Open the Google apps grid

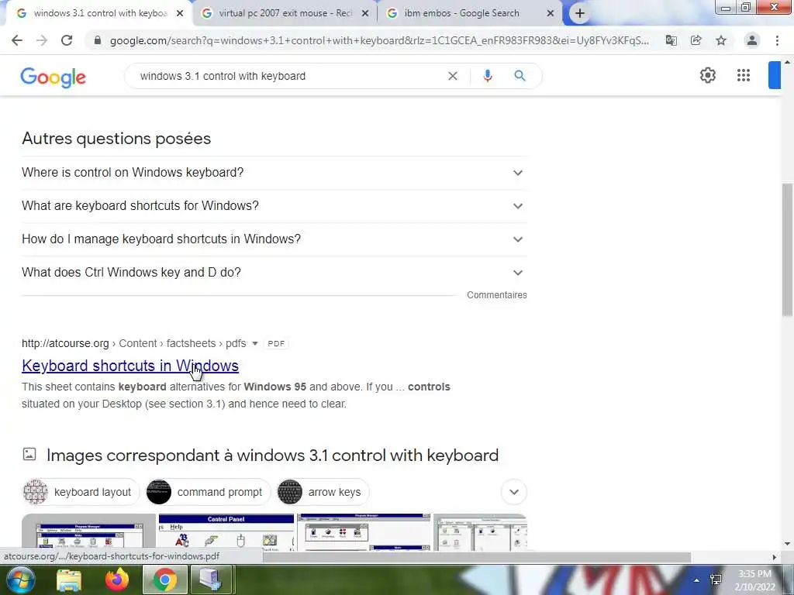click(744, 75)
